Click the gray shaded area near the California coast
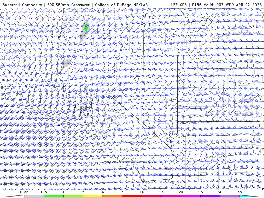Image resolution: width=264 pixels, height=198 pixels. coord(67,63)
